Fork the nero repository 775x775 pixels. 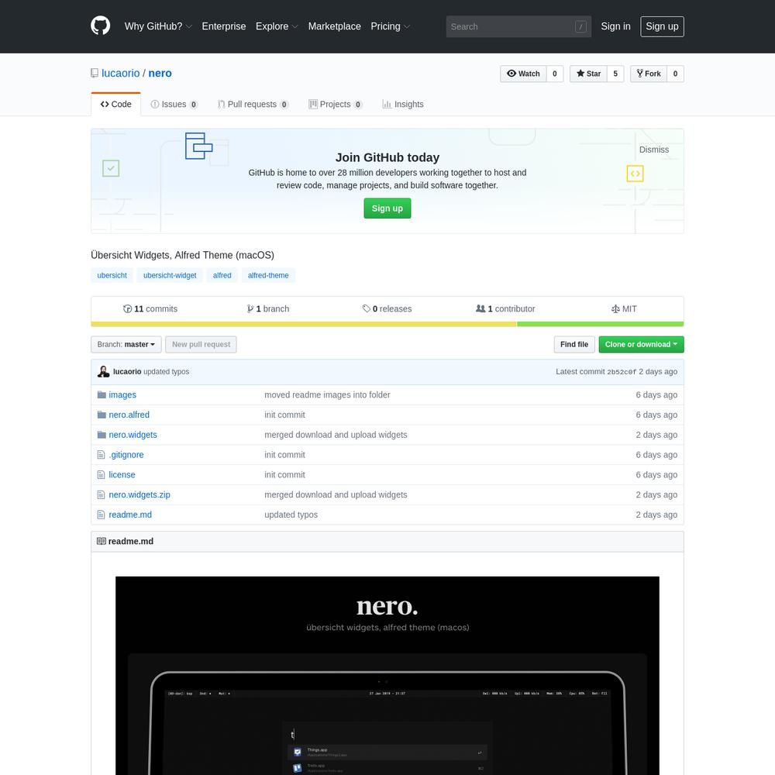coord(649,74)
